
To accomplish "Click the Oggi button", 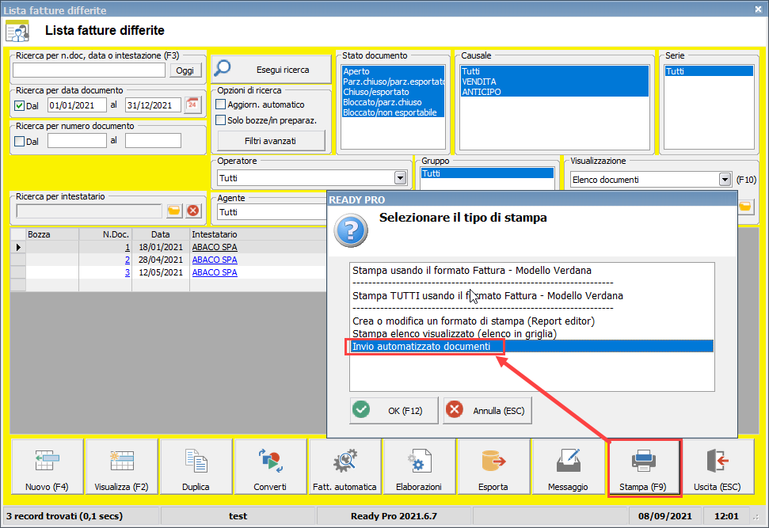I will pyautogui.click(x=185, y=70).
